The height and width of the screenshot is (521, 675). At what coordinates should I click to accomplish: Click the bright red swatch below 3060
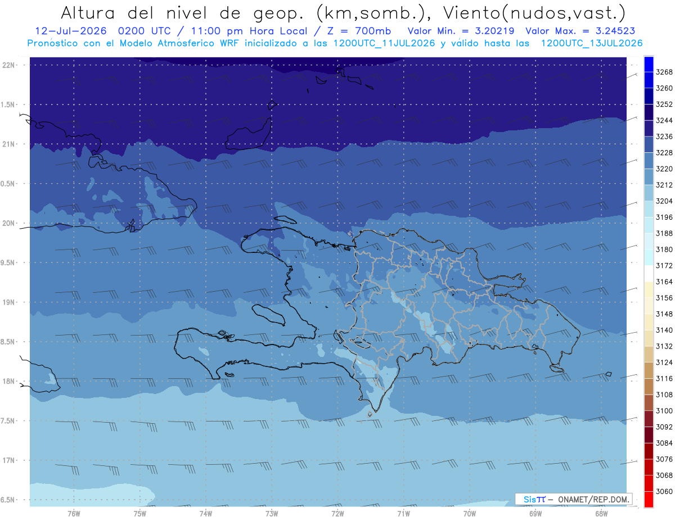pos(649,499)
